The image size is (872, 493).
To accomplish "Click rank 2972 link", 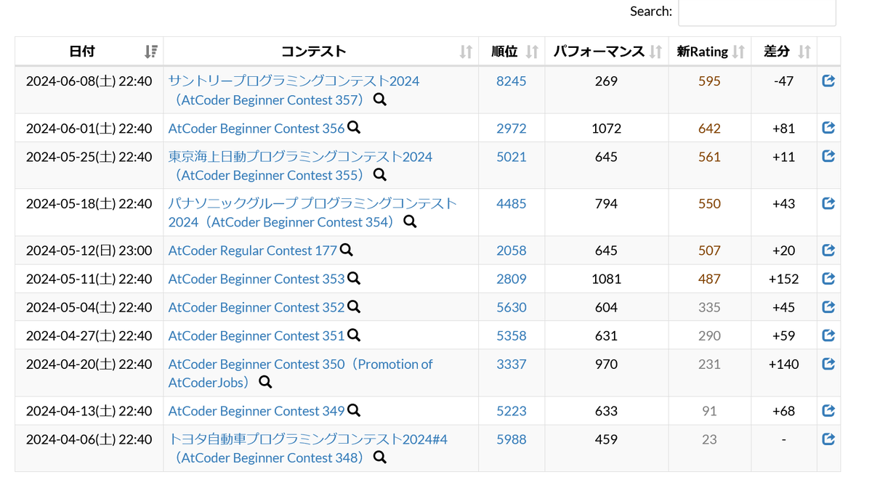I will pos(512,129).
